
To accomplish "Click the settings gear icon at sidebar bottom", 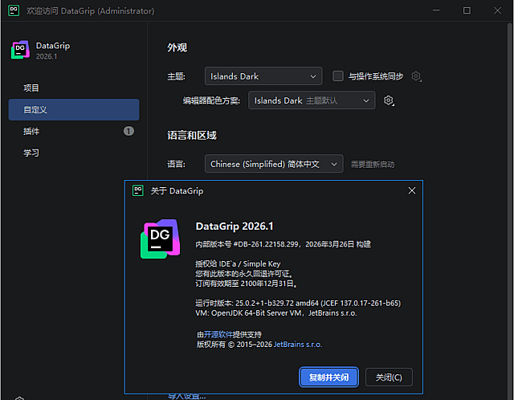I will [x=19, y=398].
